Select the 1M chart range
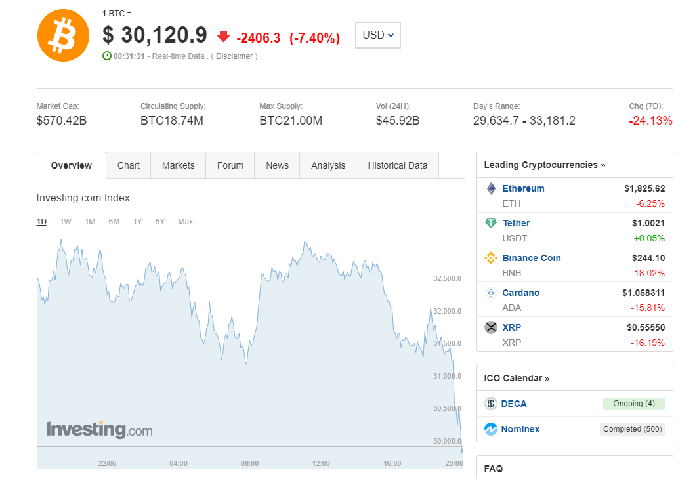Image resolution: width=697 pixels, height=479 pixels. tap(90, 222)
